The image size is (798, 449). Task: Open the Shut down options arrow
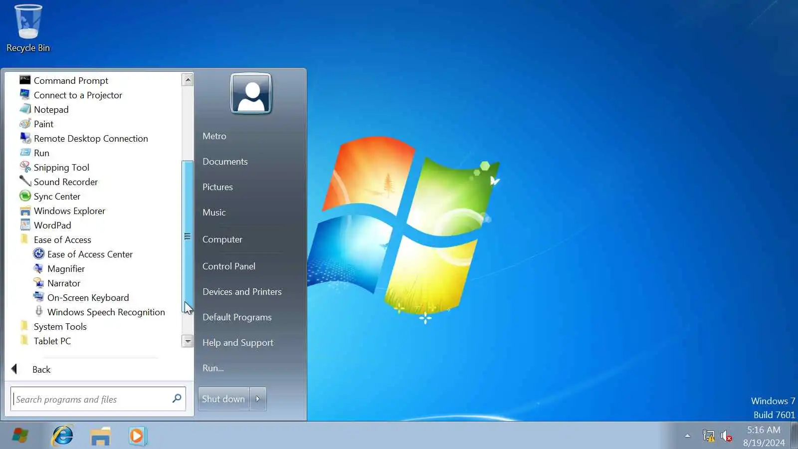tap(258, 399)
